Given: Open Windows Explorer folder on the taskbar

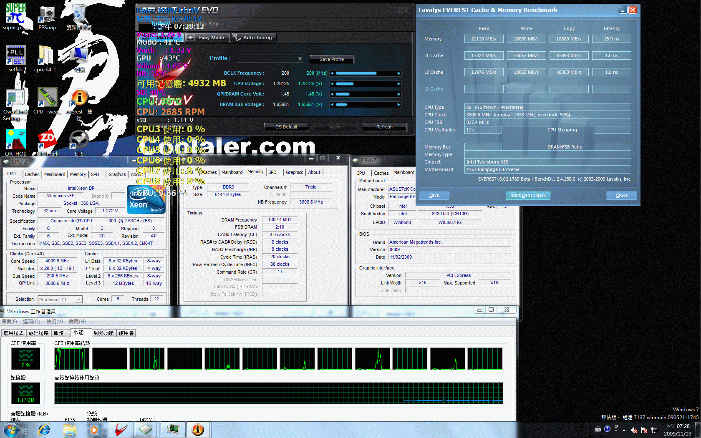Looking at the screenshot, I should click(70, 430).
